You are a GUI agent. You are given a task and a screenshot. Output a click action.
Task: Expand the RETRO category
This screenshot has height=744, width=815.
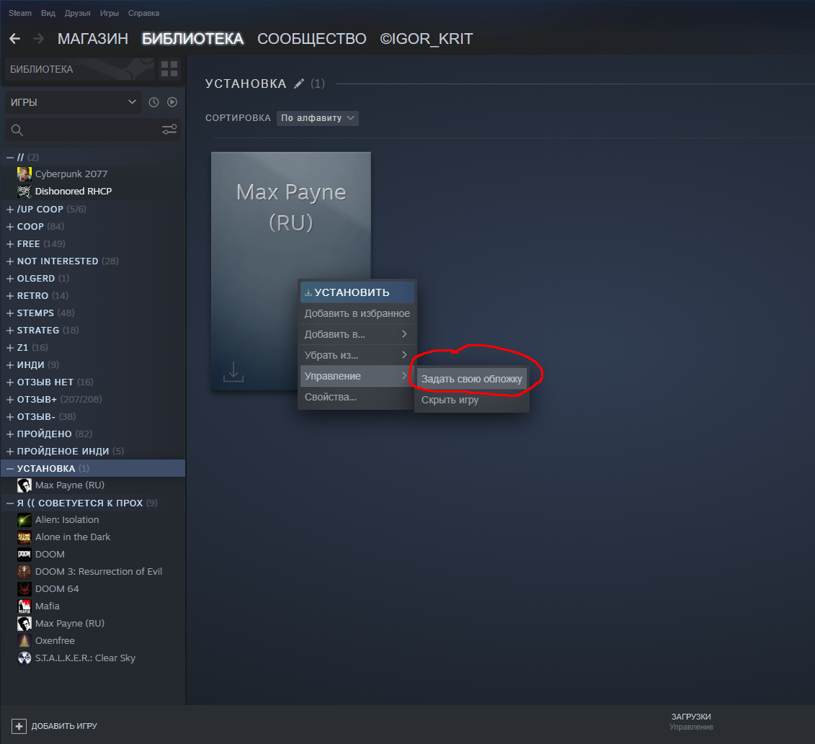coord(10,295)
